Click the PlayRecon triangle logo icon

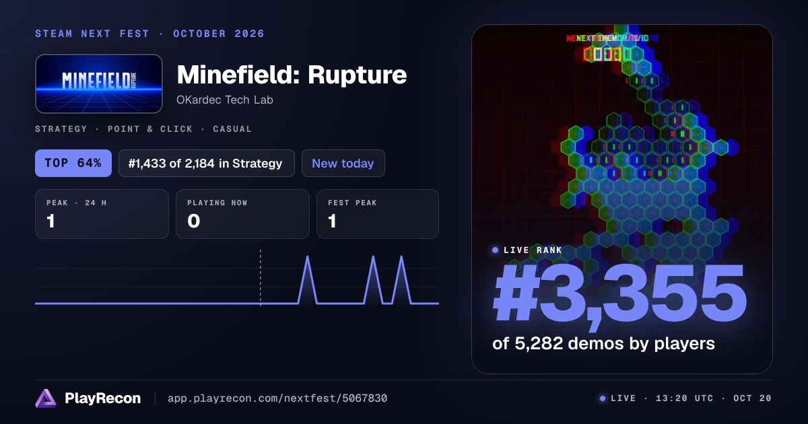point(46,398)
